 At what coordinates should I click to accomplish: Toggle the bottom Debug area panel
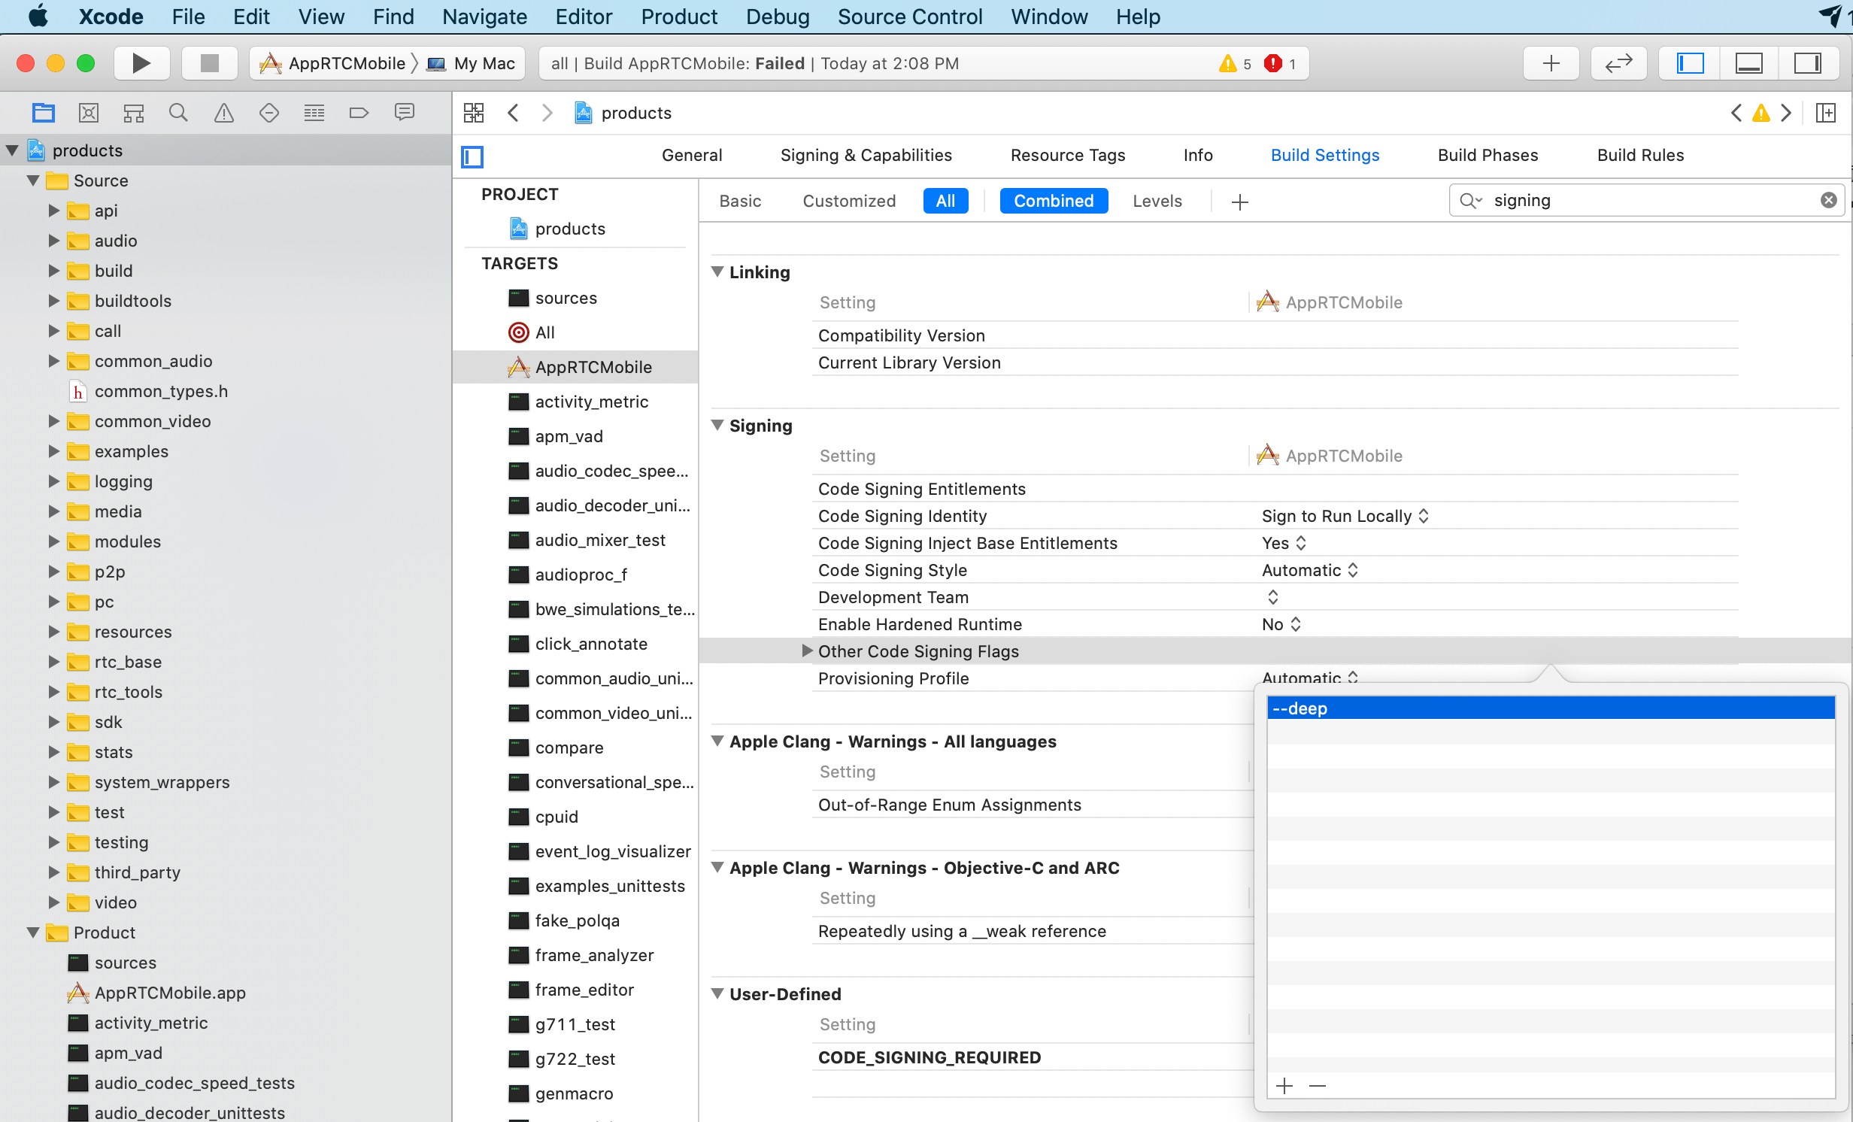[x=1748, y=63]
